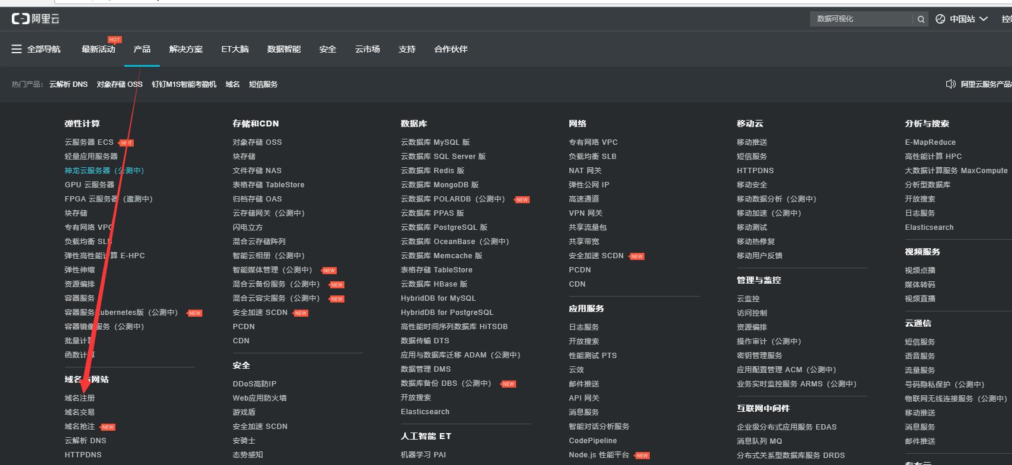Open 大数据计算服务 MaxCompute link
Image resolution: width=1012 pixels, height=465 pixels.
(956, 171)
